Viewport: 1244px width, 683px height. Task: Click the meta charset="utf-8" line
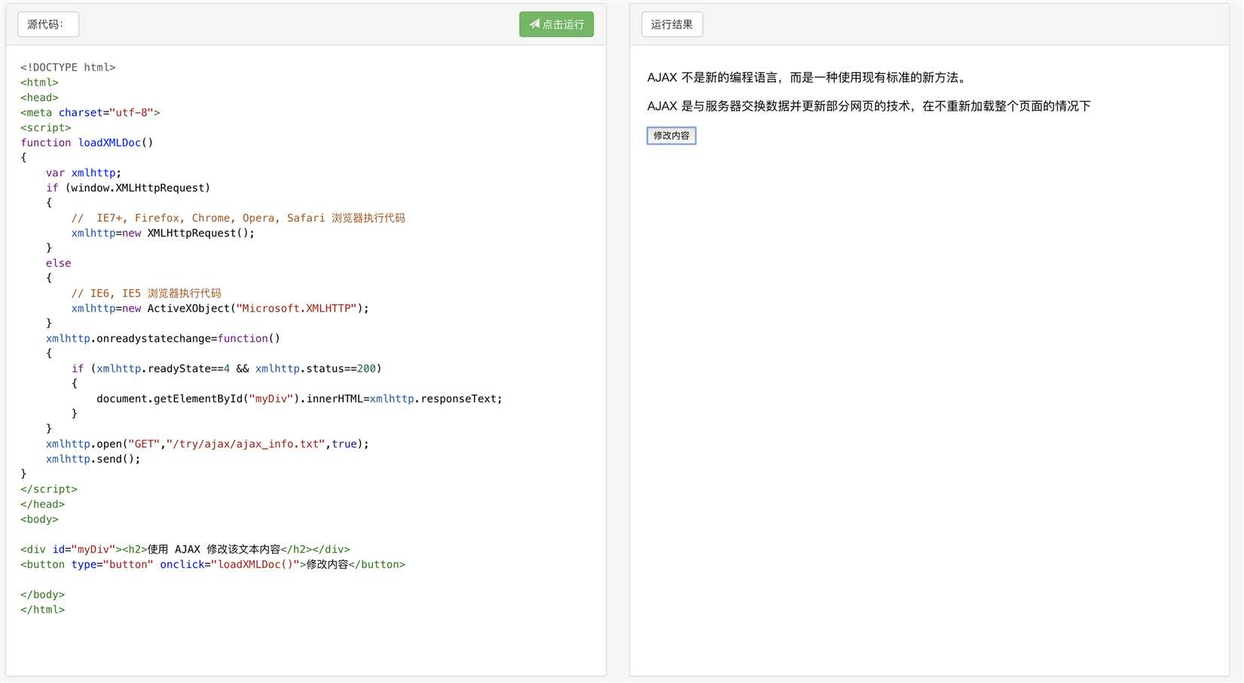90,113
